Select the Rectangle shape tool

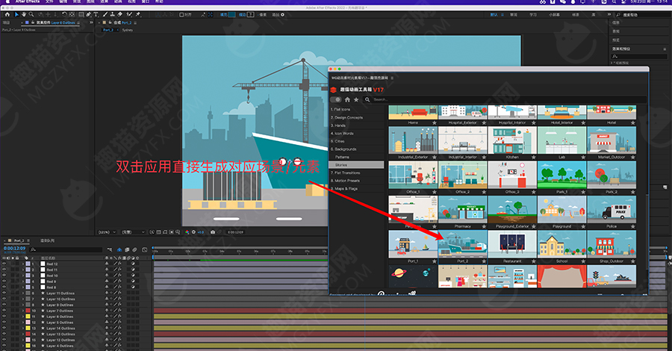click(x=81, y=15)
